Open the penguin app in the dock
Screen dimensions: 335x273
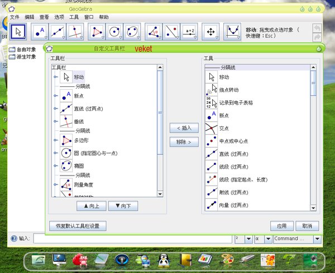[x=164, y=260]
